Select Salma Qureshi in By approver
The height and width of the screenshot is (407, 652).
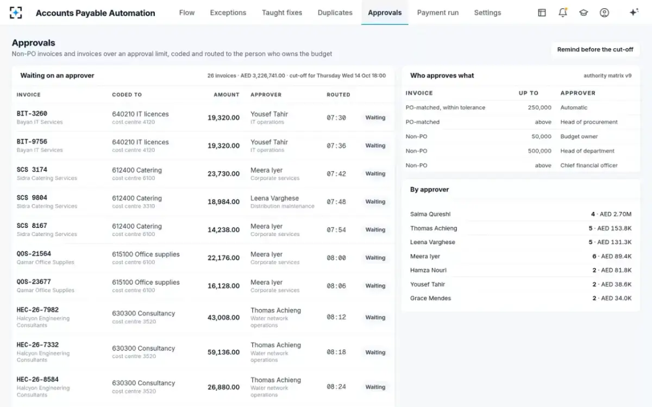pos(521,214)
